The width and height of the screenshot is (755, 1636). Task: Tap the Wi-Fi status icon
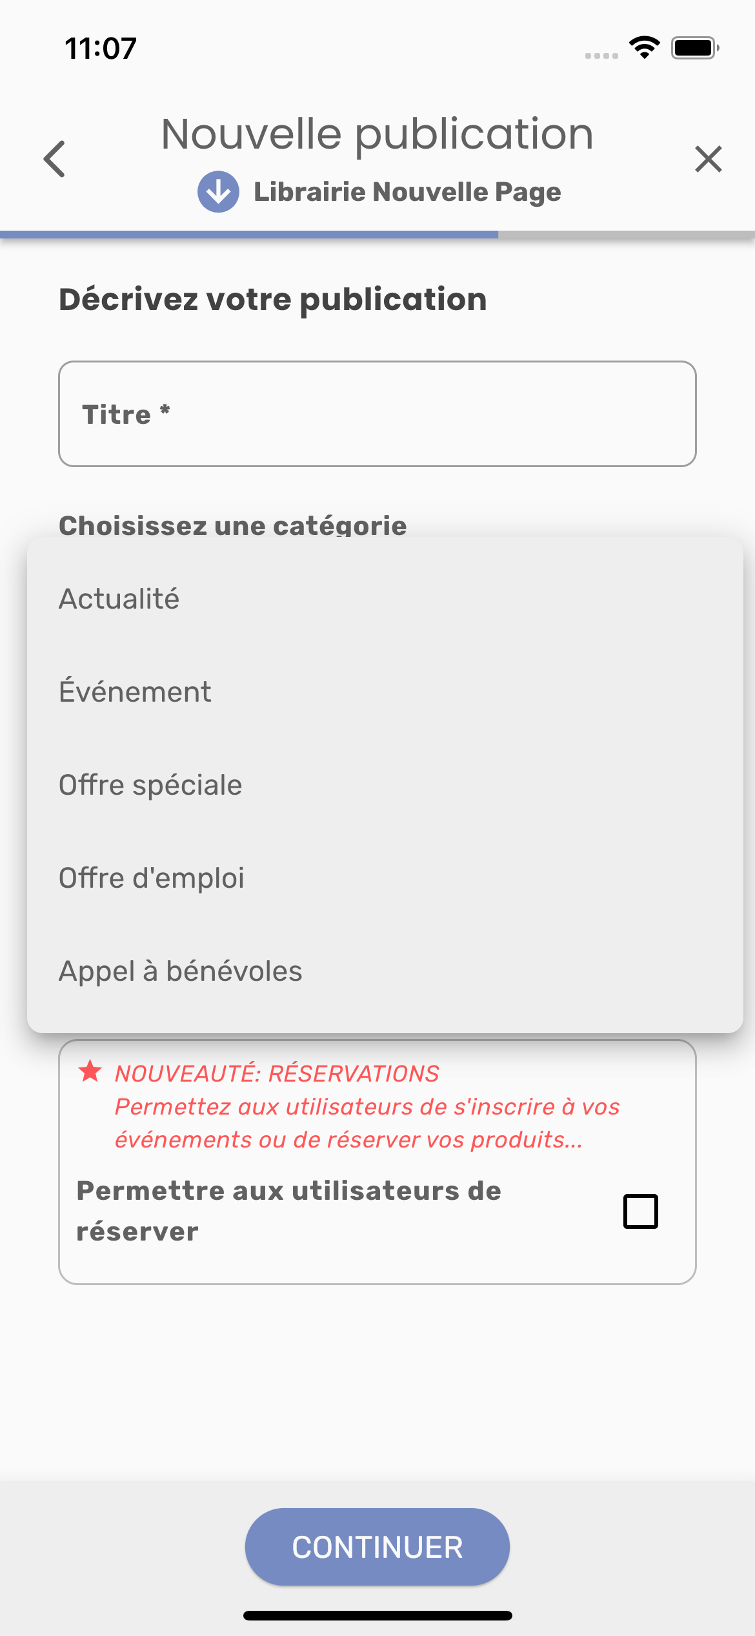[x=644, y=48]
